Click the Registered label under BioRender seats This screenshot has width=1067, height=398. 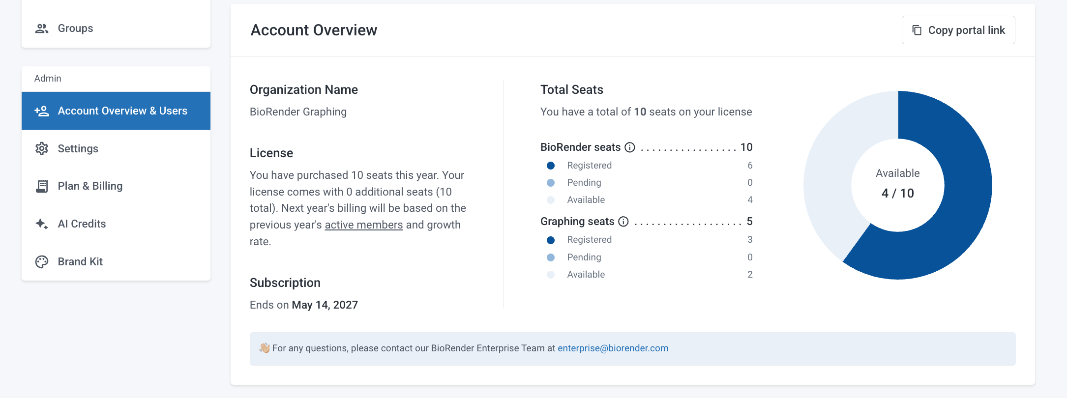[x=590, y=166]
